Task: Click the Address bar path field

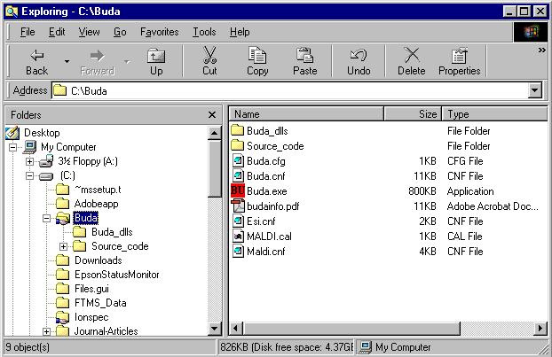Action: (289, 91)
